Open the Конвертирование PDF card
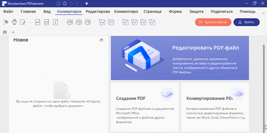The width and height of the screenshot is (267, 133). tap(215, 107)
